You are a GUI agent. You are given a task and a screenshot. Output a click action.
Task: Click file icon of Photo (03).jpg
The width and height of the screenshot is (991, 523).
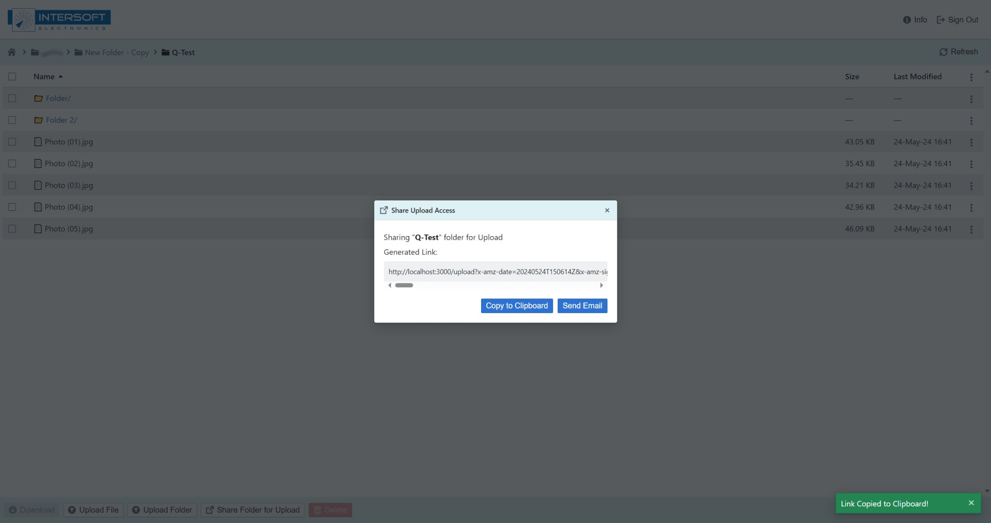point(38,185)
